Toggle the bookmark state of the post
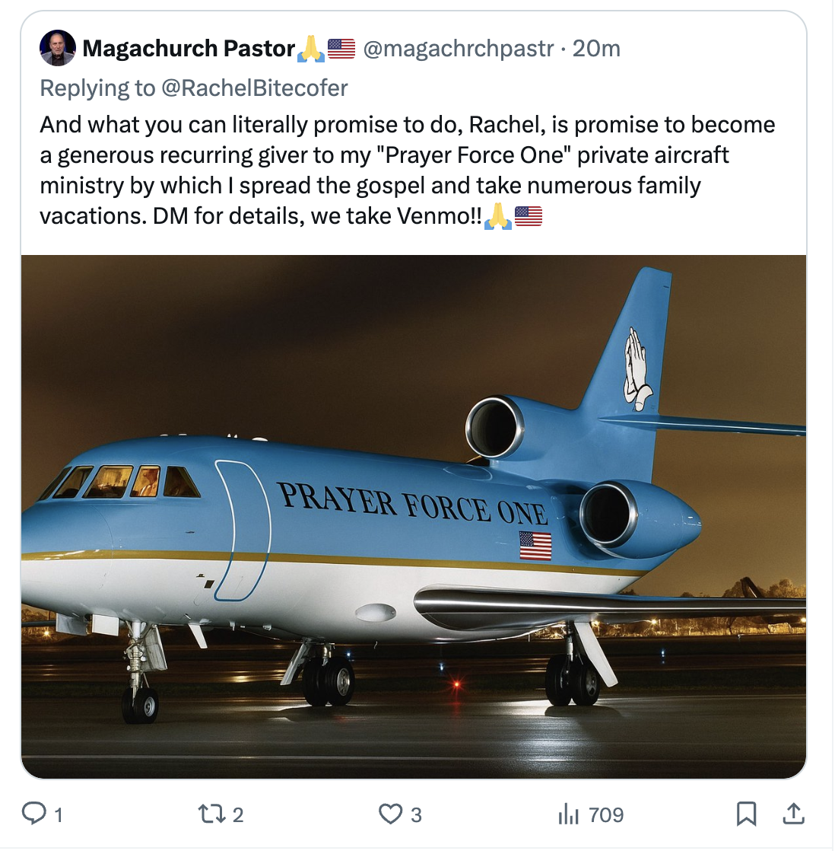The height and width of the screenshot is (851, 835). tap(747, 814)
